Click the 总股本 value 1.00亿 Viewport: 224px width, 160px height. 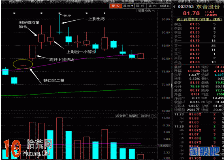coord(194,106)
